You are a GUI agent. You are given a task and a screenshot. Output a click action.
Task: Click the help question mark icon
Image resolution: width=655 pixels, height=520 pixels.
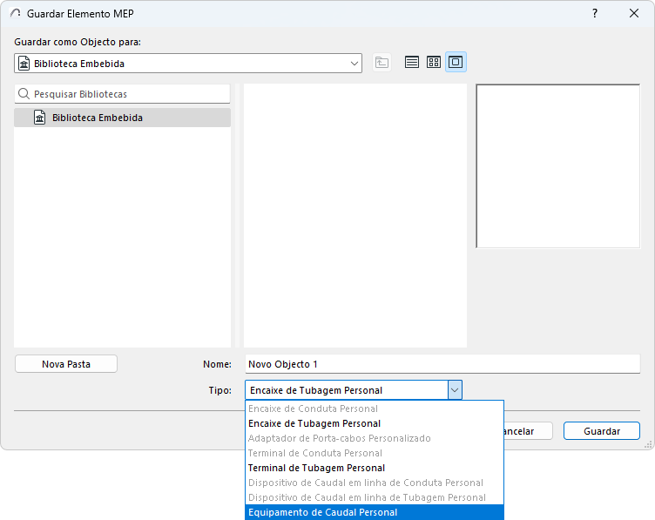click(594, 13)
